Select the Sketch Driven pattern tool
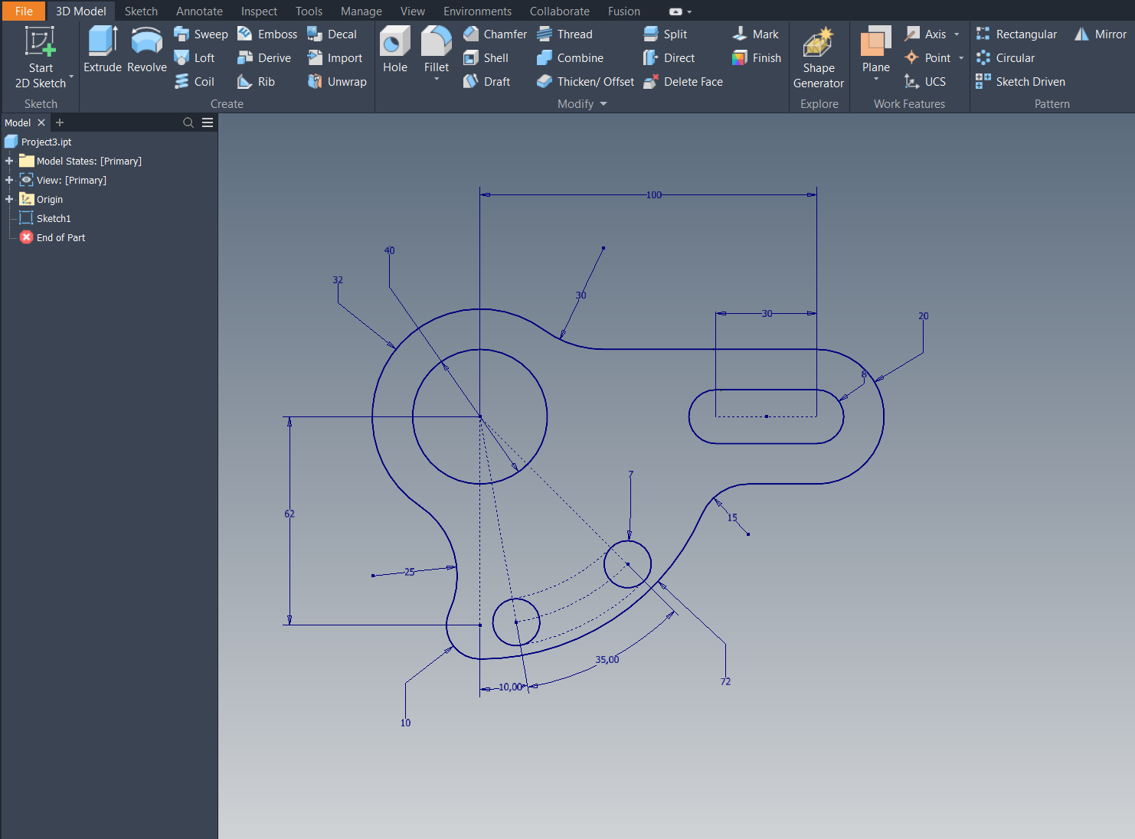The height and width of the screenshot is (839, 1135). click(1020, 82)
